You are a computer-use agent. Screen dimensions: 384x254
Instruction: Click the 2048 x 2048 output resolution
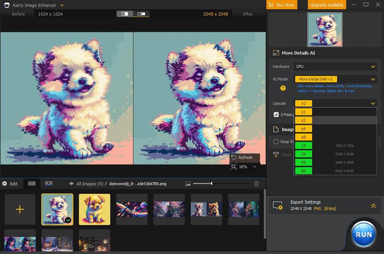pyautogui.click(x=215, y=14)
